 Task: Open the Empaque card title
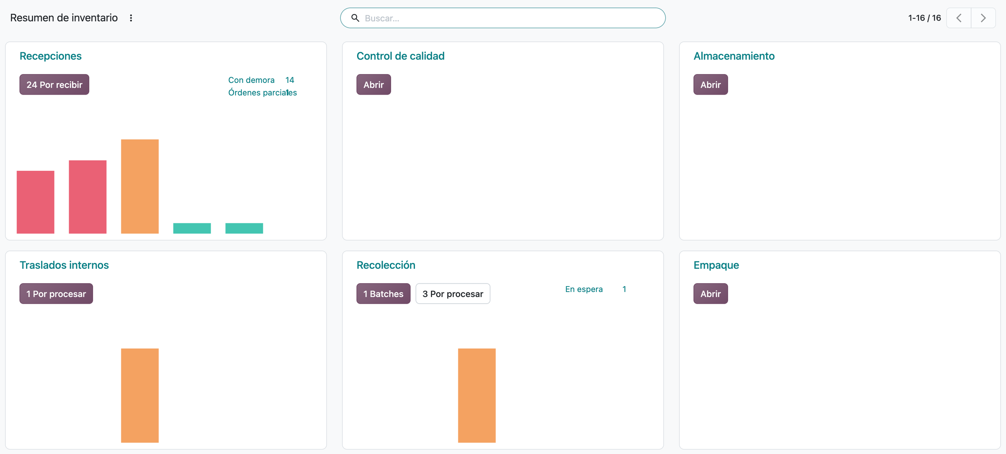pyautogui.click(x=716, y=265)
